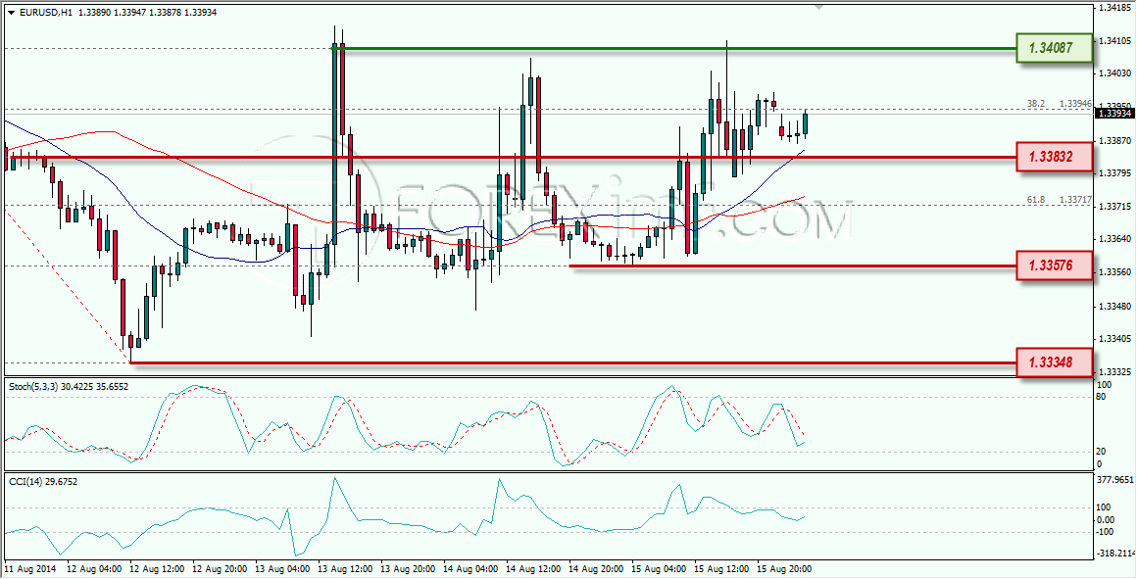The height and width of the screenshot is (579, 1137).
Task: Click the 1.33640 price axis value
Action: pyautogui.click(x=1115, y=239)
